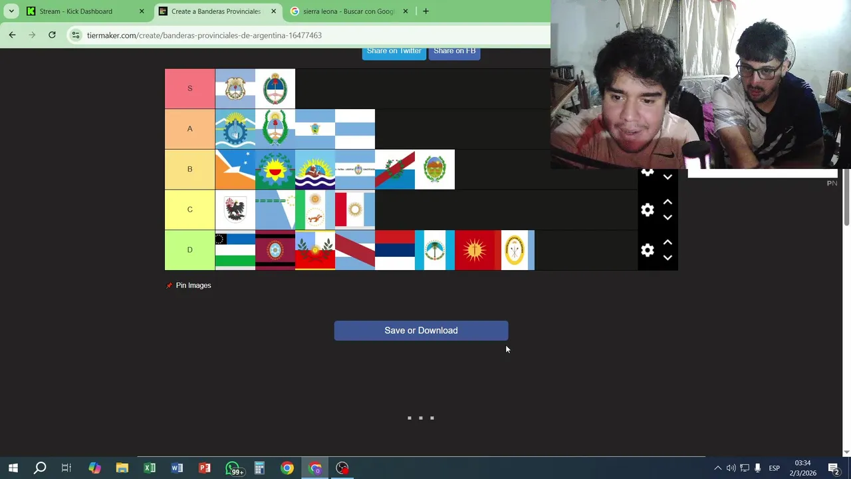Close the Stream - Kick Dashboard tab
This screenshot has height=479, width=851.
point(142,11)
